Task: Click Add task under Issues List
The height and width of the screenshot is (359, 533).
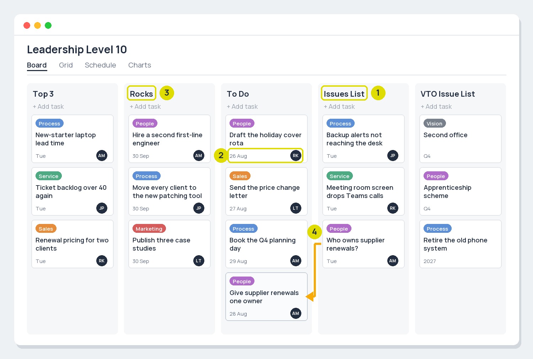Action: click(339, 107)
